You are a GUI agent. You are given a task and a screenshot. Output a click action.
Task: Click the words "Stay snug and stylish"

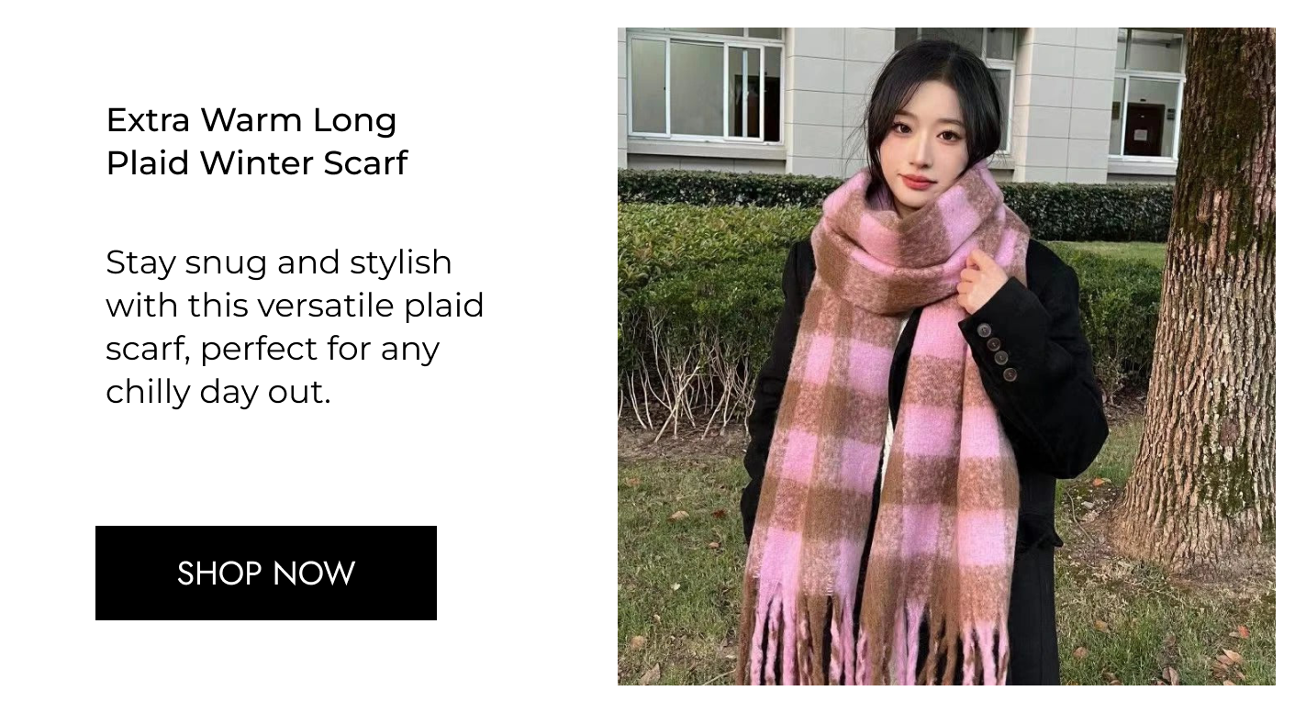pos(279,263)
